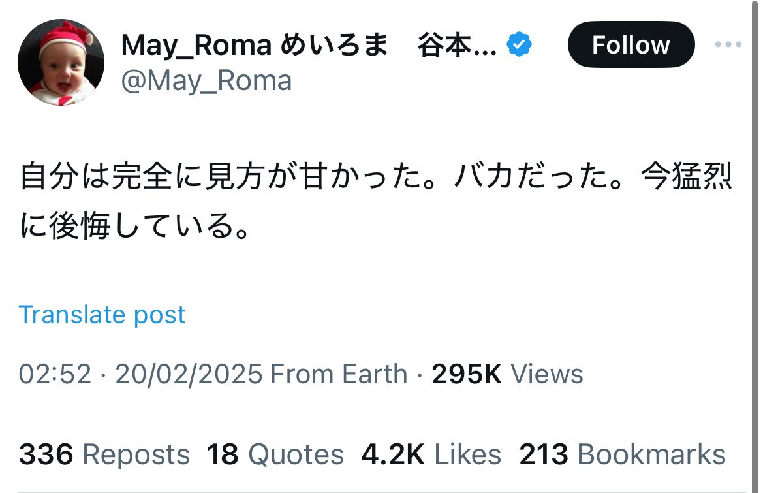
Task: Follow the May_Roma account
Action: [631, 44]
